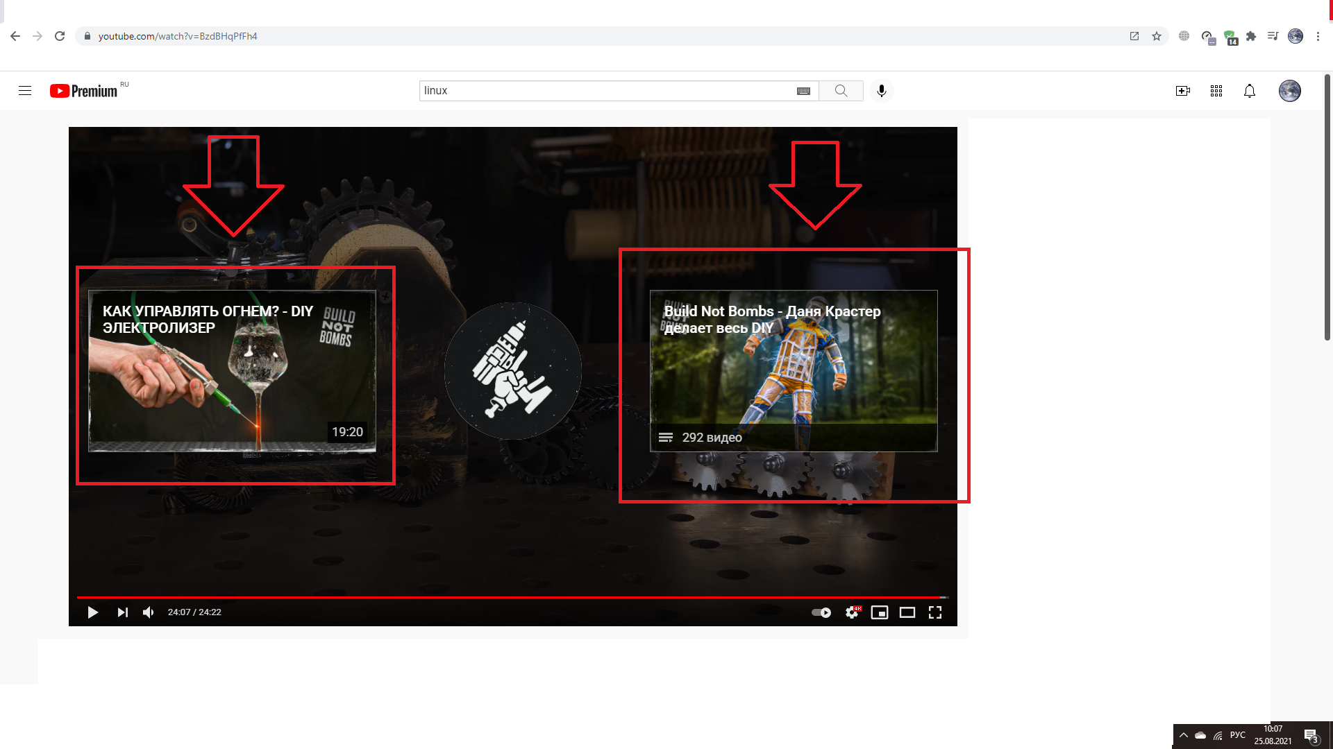Open the extension with the 14 badge
1333x749 pixels.
point(1230,37)
